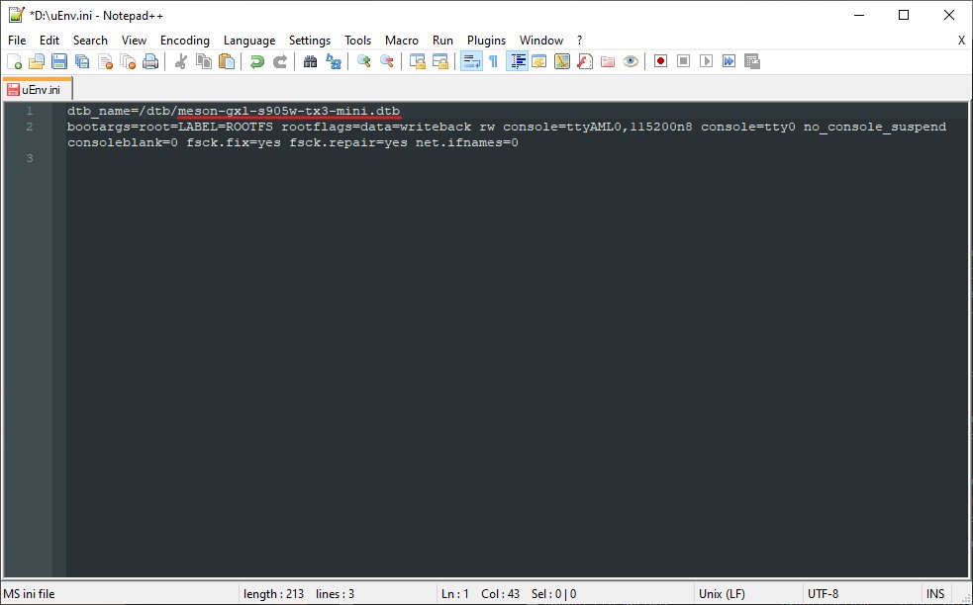Run the macro multiple times icon
Screen dimensions: 973x605
pyautogui.click(x=730, y=61)
